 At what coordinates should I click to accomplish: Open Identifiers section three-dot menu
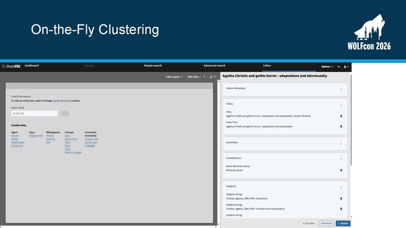341,144
